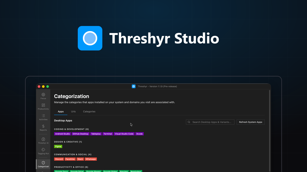The image size is (307, 172).
Task: Select Categorization shield icon in sidebar
Action: pyautogui.click(x=43, y=164)
